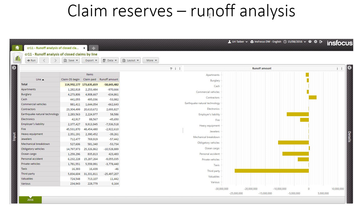Screen dimensions: 355x207
Task: Go to the next page arrow
Action: point(55,60)
